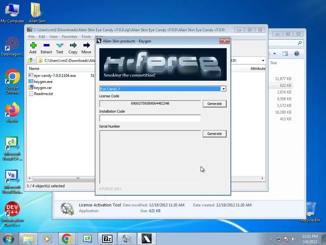Click the taskbar clock showing 11:11 PM
The width and height of the screenshot is (326, 245).
coord(310,239)
